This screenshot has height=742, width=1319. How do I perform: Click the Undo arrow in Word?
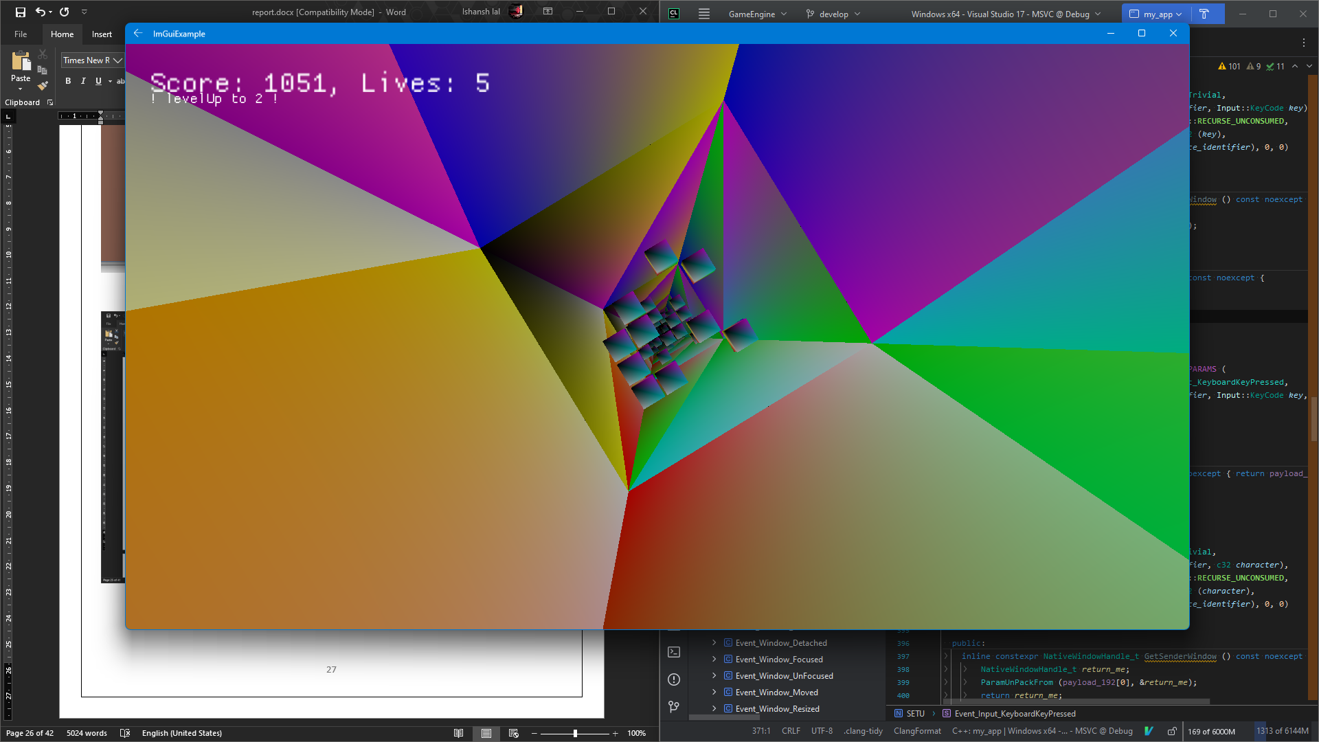pos(41,12)
